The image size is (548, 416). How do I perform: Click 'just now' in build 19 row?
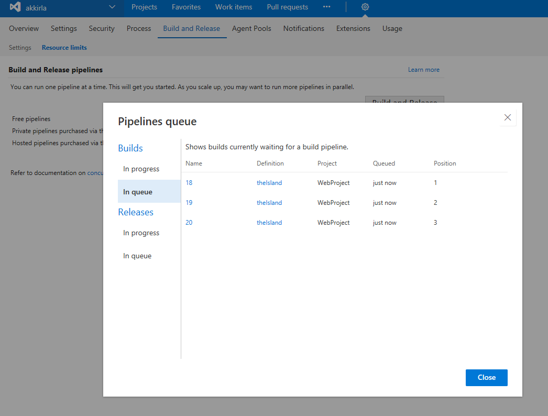(x=385, y=203)
